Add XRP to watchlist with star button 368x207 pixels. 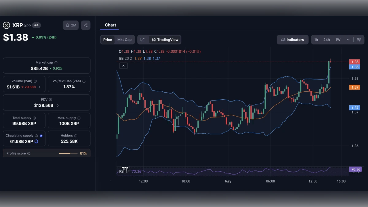71,25
